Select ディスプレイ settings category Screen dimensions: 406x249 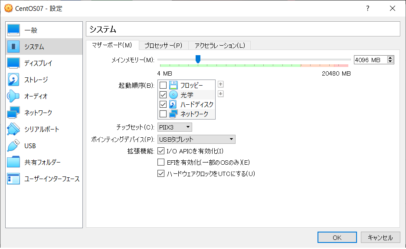pyautogui.click(x=44, y=63)
